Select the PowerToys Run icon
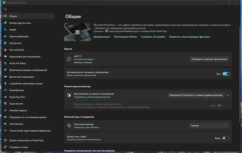242x153 pixels. pos(5,97)
